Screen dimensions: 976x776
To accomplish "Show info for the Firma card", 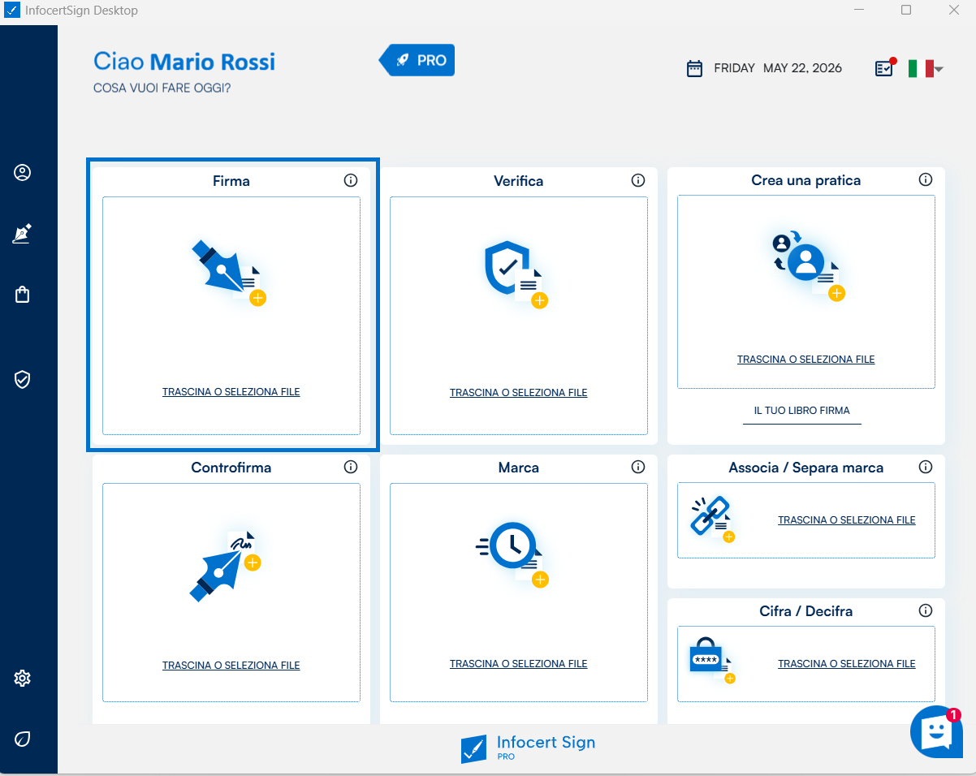I will [x=351, y=180].
